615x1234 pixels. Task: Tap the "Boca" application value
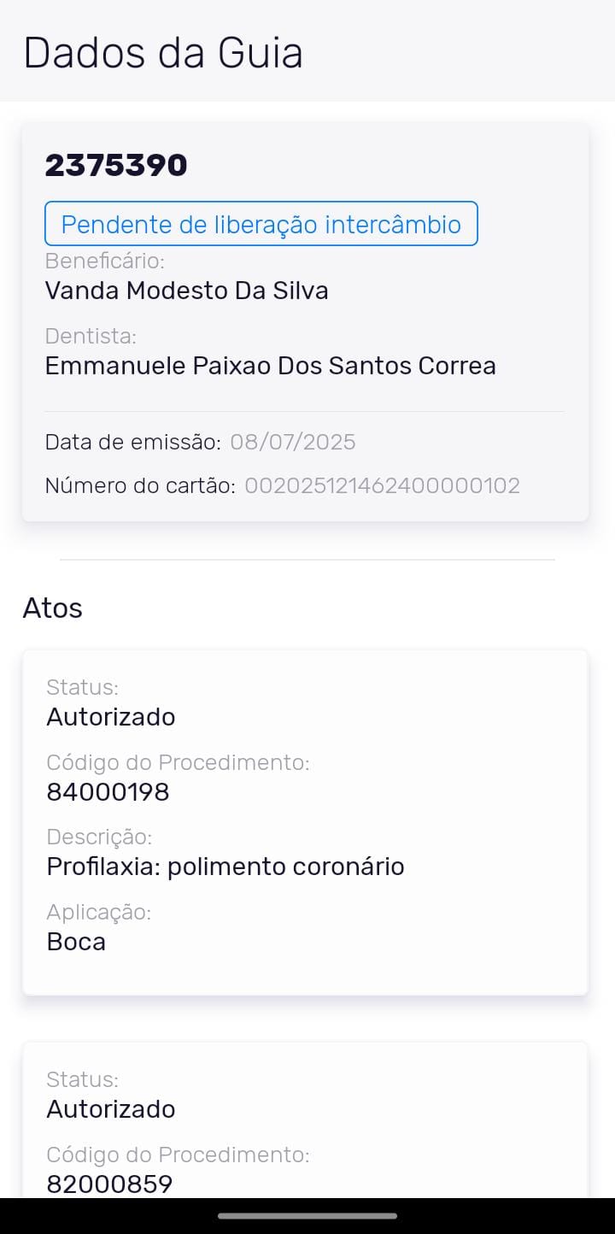(76, 942)
